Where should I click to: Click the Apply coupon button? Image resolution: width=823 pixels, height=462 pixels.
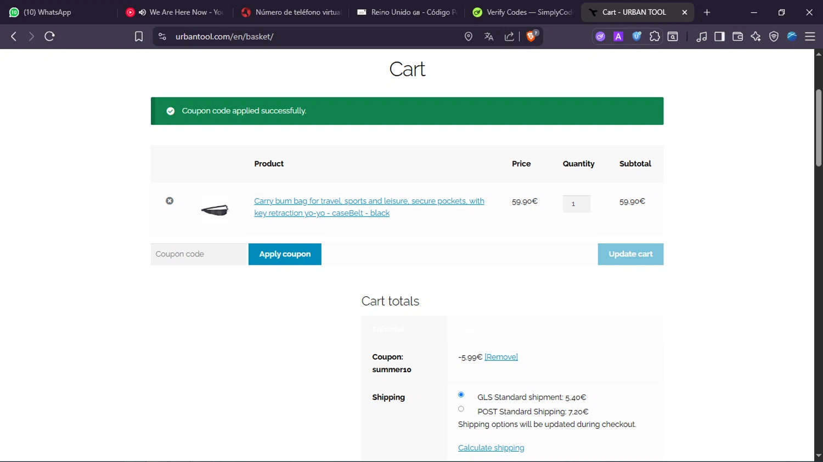[x=285, y=254]
